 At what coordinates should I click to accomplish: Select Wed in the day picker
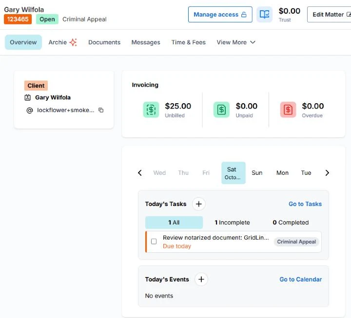click(159, 173)
